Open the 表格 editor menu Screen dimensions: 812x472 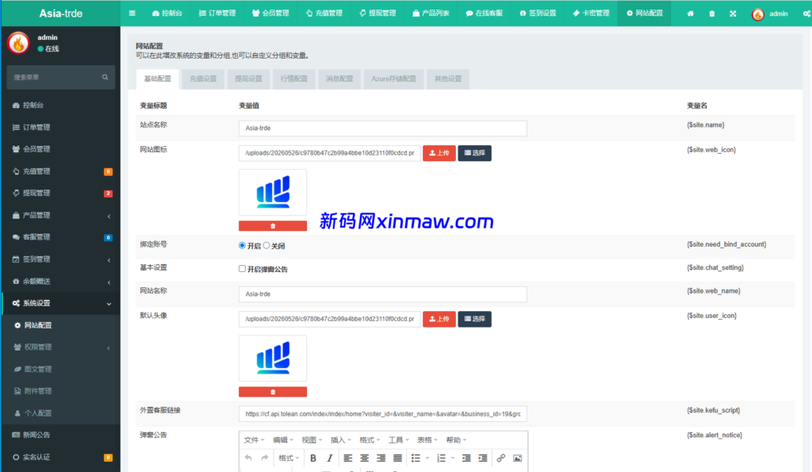click(427, 440)
